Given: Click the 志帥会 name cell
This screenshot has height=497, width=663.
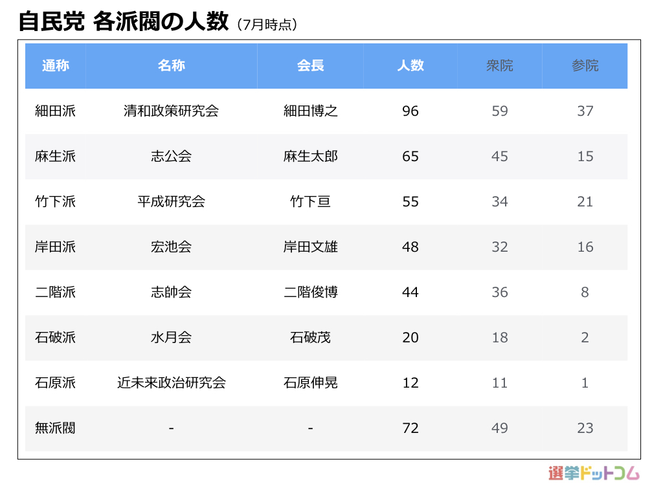Looking at the screenshot, I should (171, 293).
